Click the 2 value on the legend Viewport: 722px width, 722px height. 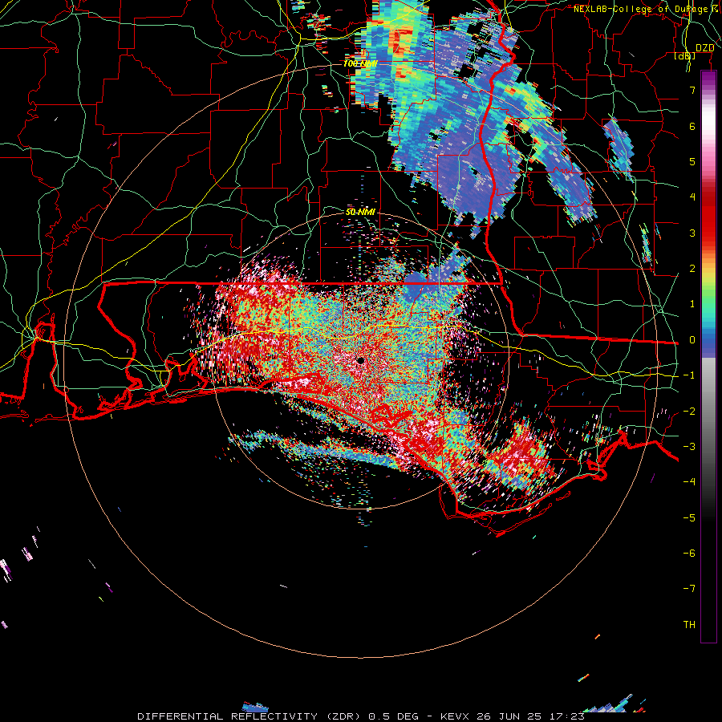[x=692, y=269]
